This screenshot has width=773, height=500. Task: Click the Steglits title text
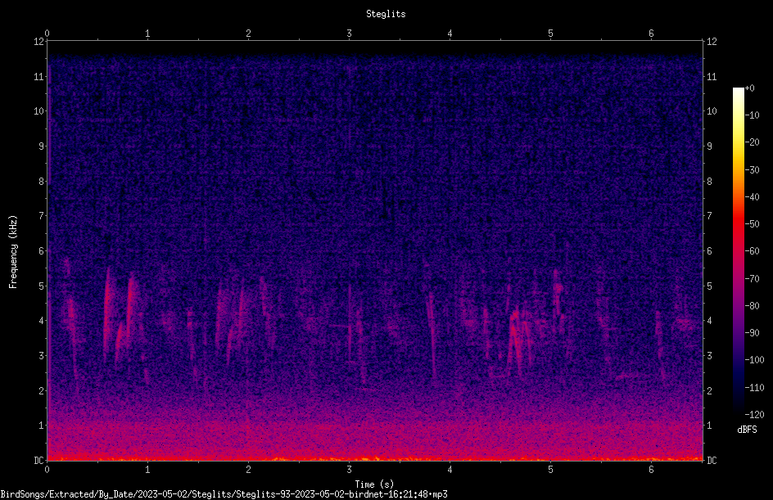tap(386, 14)
